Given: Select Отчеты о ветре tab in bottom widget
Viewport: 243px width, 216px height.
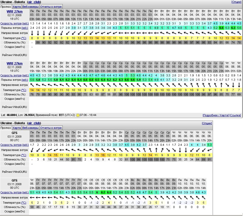Looking at the screenshot, I should pos(51,128).
